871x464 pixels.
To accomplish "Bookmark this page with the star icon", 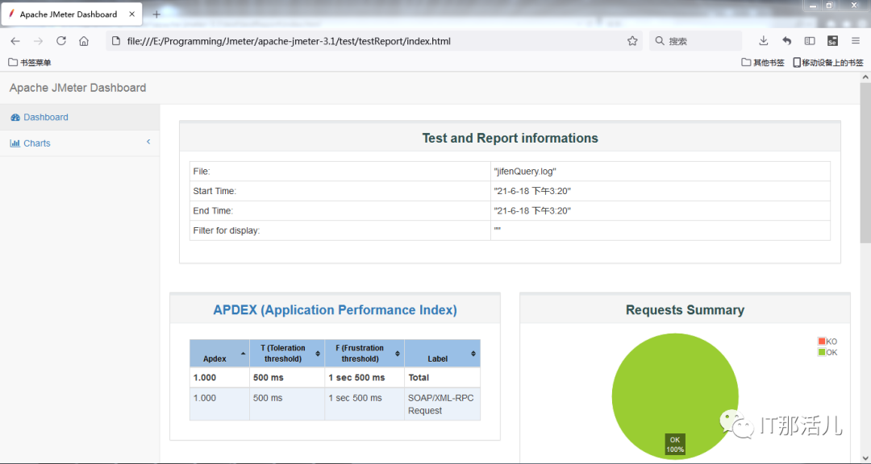I will (632, 41).
